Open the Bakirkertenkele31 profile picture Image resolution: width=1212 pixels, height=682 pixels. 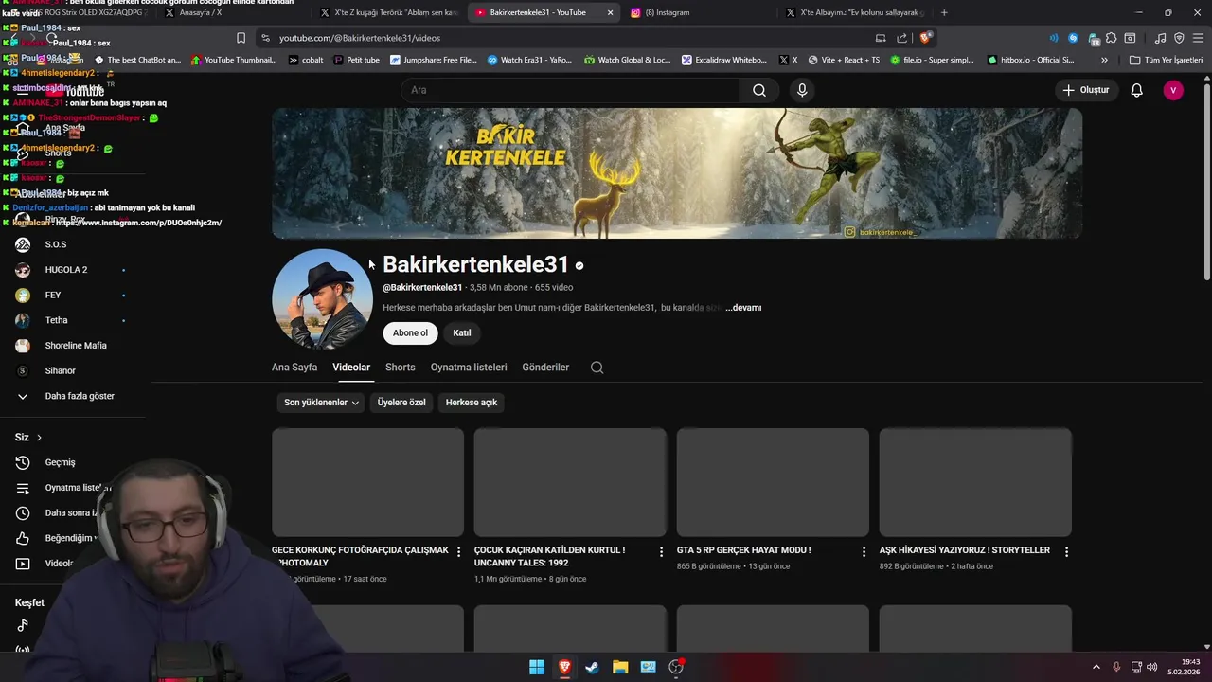(x=322, y=299)
